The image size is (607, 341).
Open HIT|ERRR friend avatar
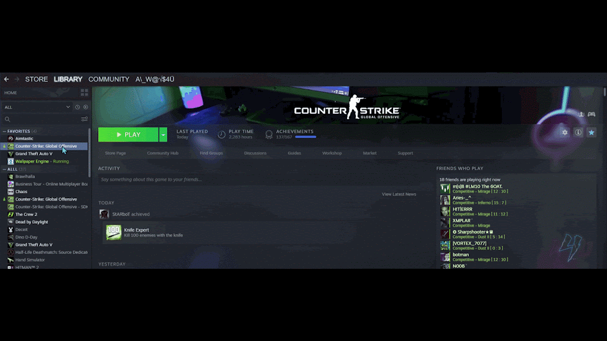point(445,211)
